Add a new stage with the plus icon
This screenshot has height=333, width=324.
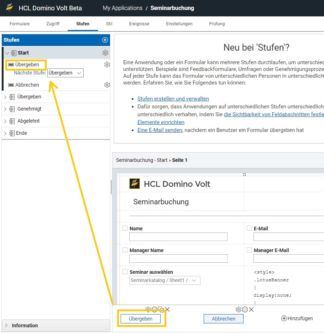click(105, 40)
